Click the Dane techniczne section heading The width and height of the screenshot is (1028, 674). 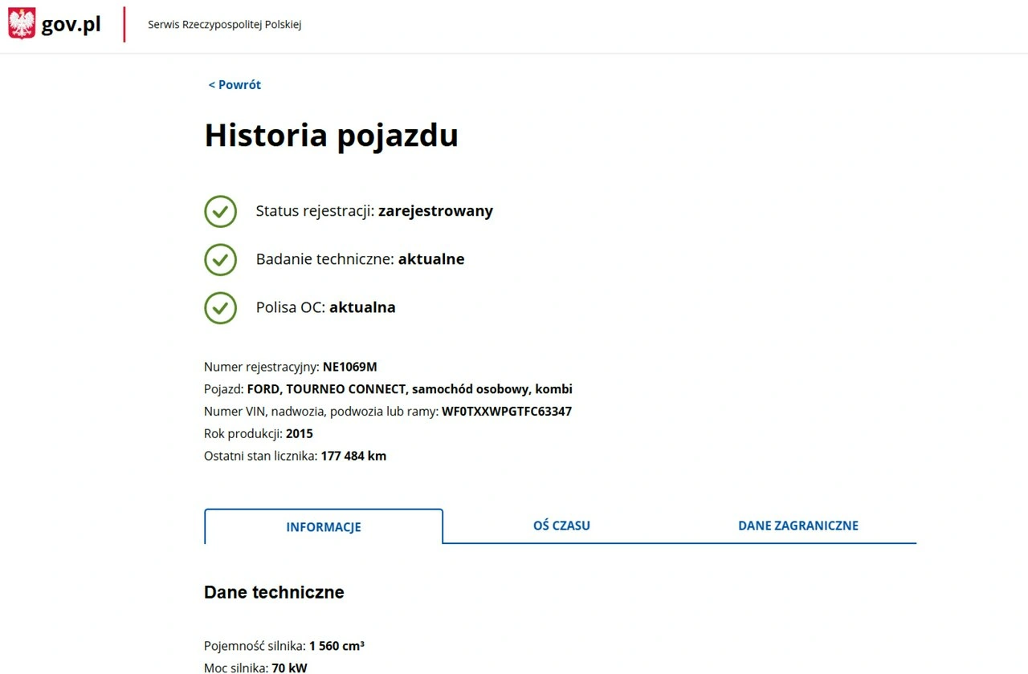pos(273,592)
